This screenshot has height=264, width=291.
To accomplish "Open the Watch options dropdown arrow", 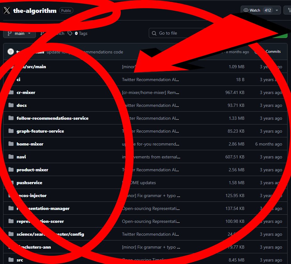I will pos(277,10).
